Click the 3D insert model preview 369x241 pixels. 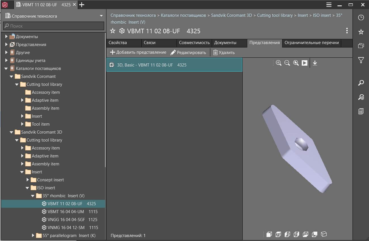point(297,149)
